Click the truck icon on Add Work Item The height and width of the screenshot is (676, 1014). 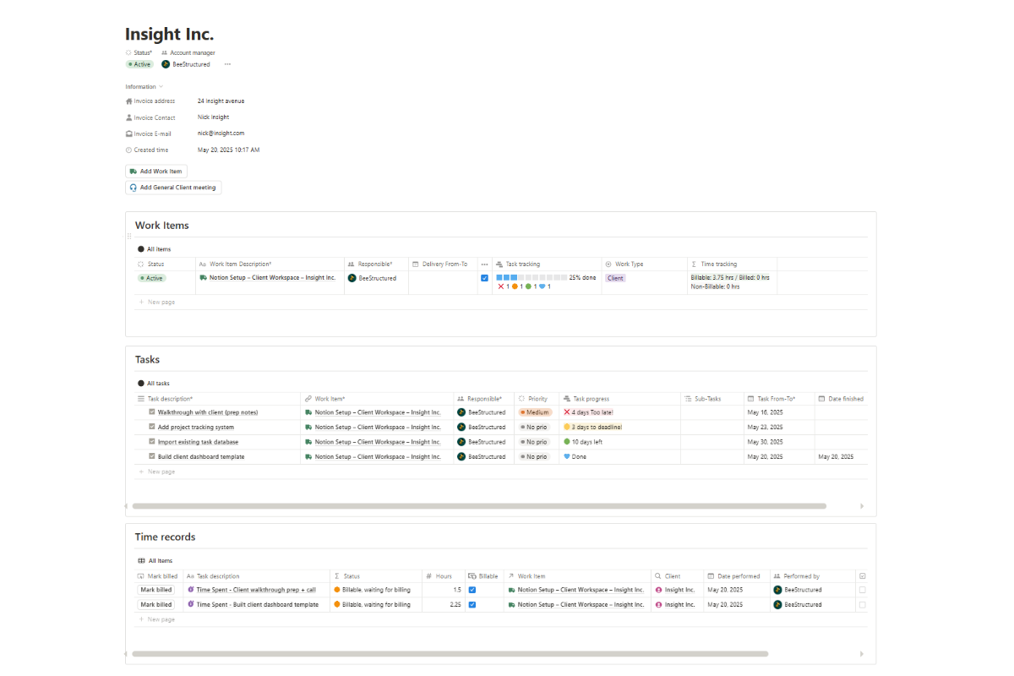click(134, 171)
